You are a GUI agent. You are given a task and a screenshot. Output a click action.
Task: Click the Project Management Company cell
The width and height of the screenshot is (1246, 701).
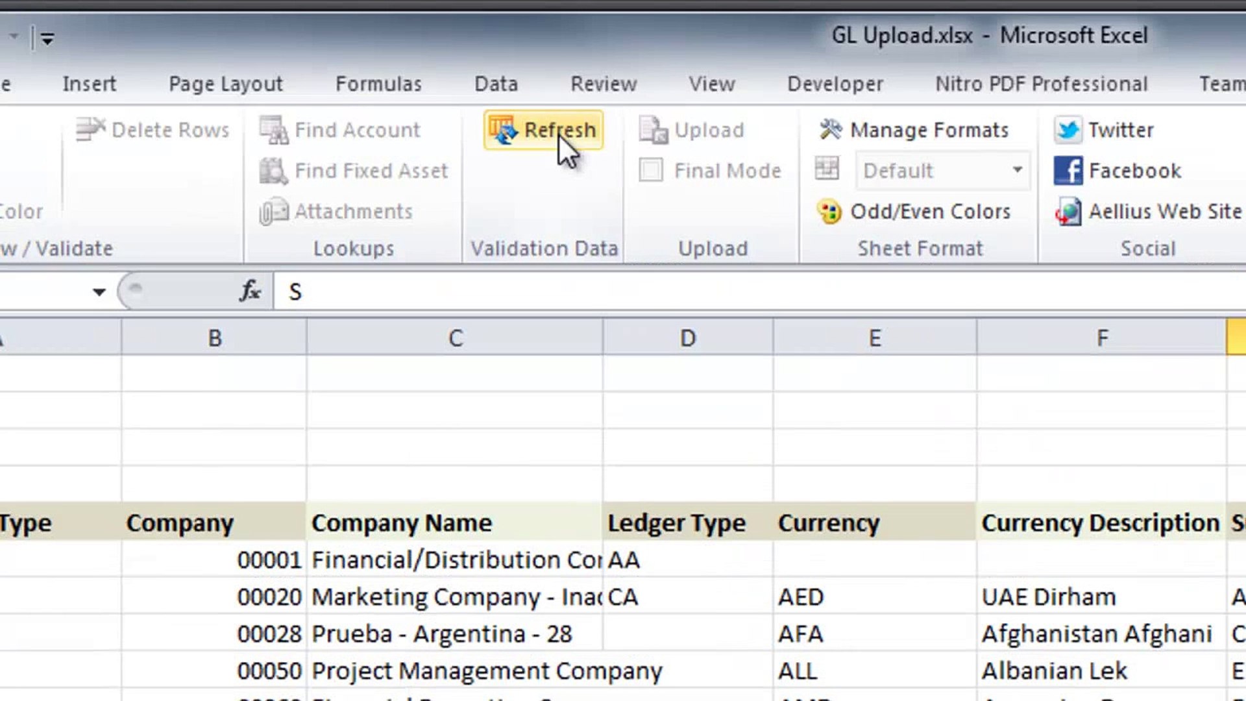pyautogui.click(x=455, y=670)
